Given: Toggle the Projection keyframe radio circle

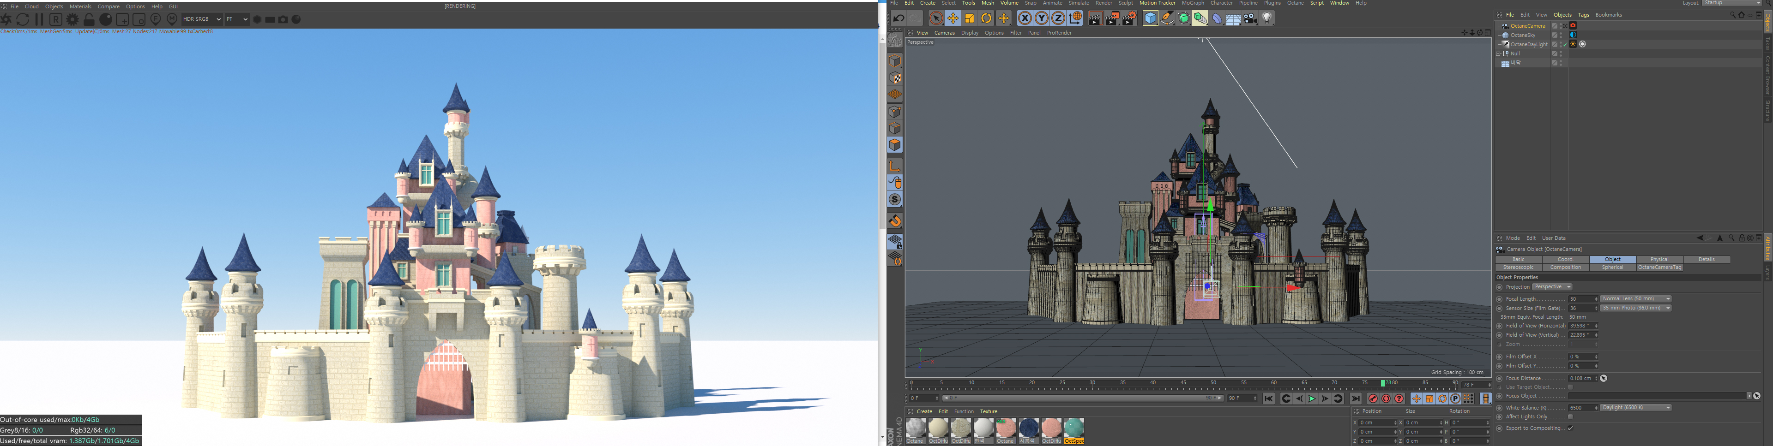Looking at the screenshot, I should coord(1500,287).
